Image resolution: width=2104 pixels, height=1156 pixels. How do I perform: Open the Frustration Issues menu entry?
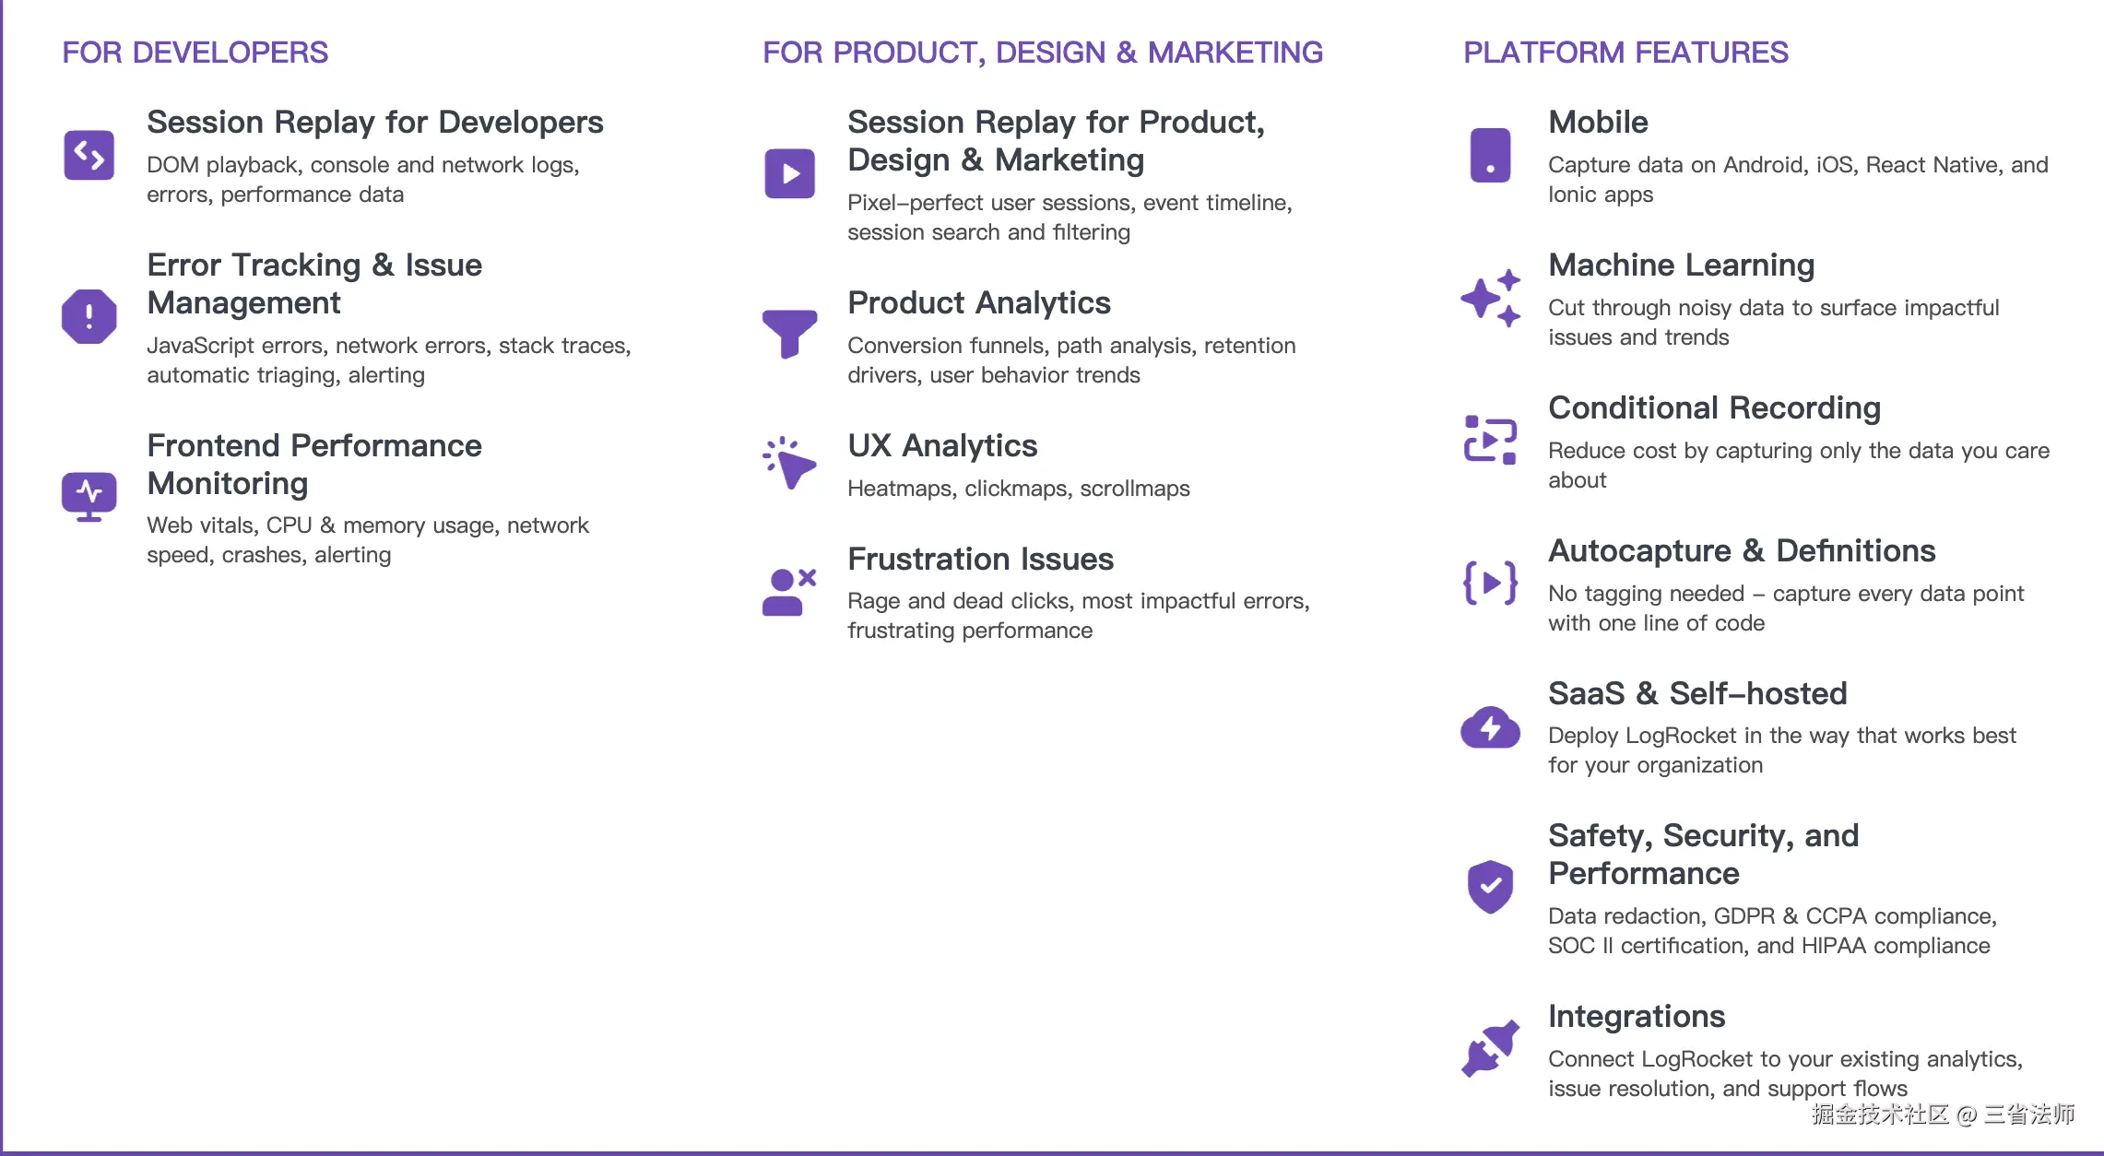coord(980,559)
